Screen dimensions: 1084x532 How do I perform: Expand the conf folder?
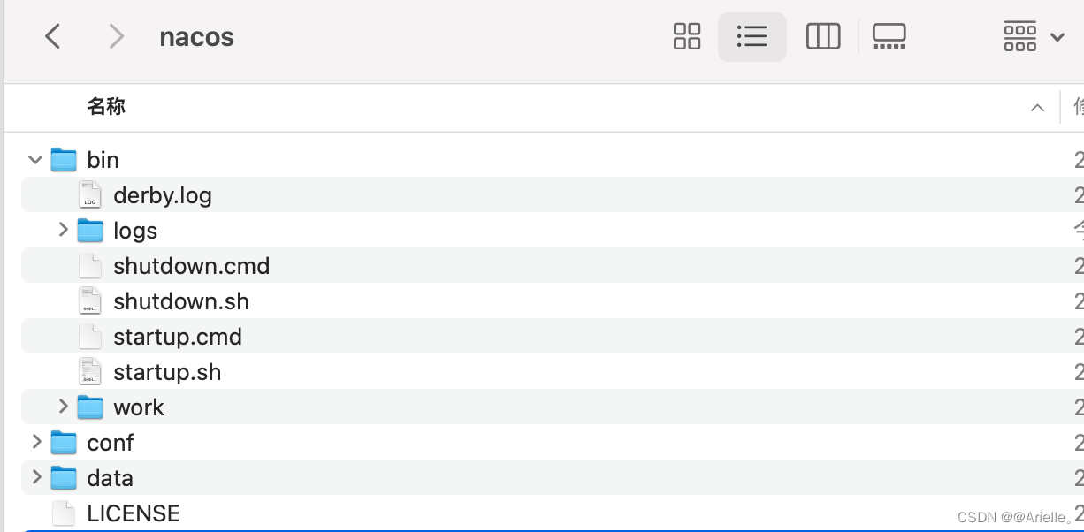point(36,442)
